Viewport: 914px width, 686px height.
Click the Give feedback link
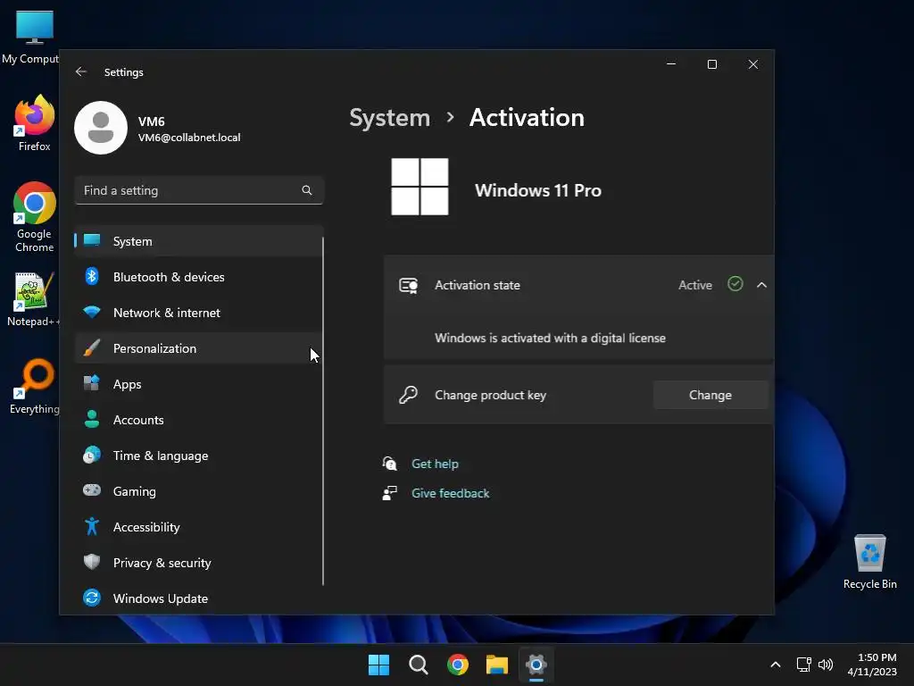point(450,493)
